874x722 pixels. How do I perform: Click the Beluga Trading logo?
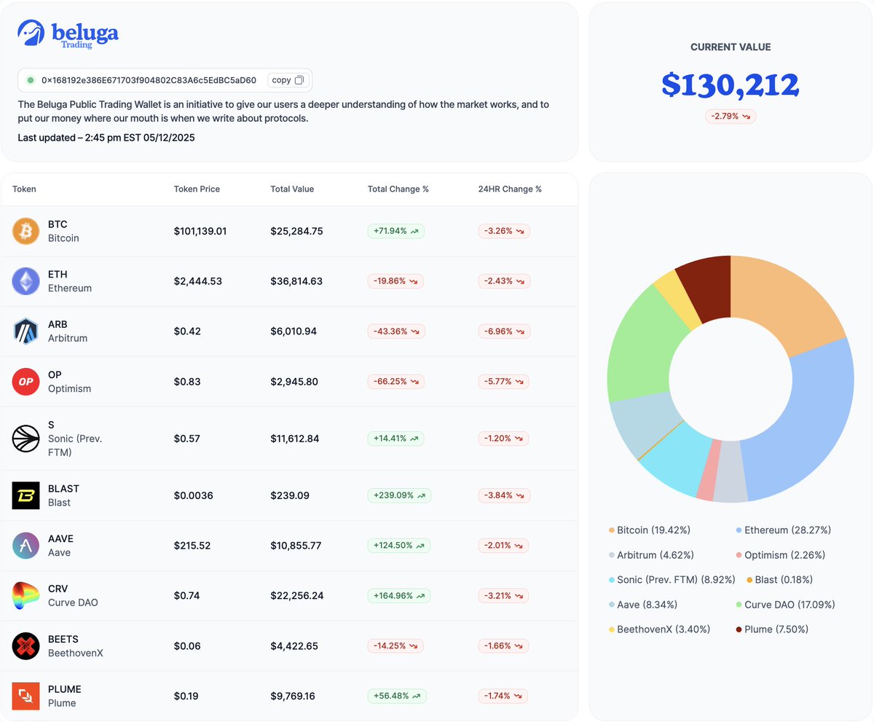(x=68, y=34)
